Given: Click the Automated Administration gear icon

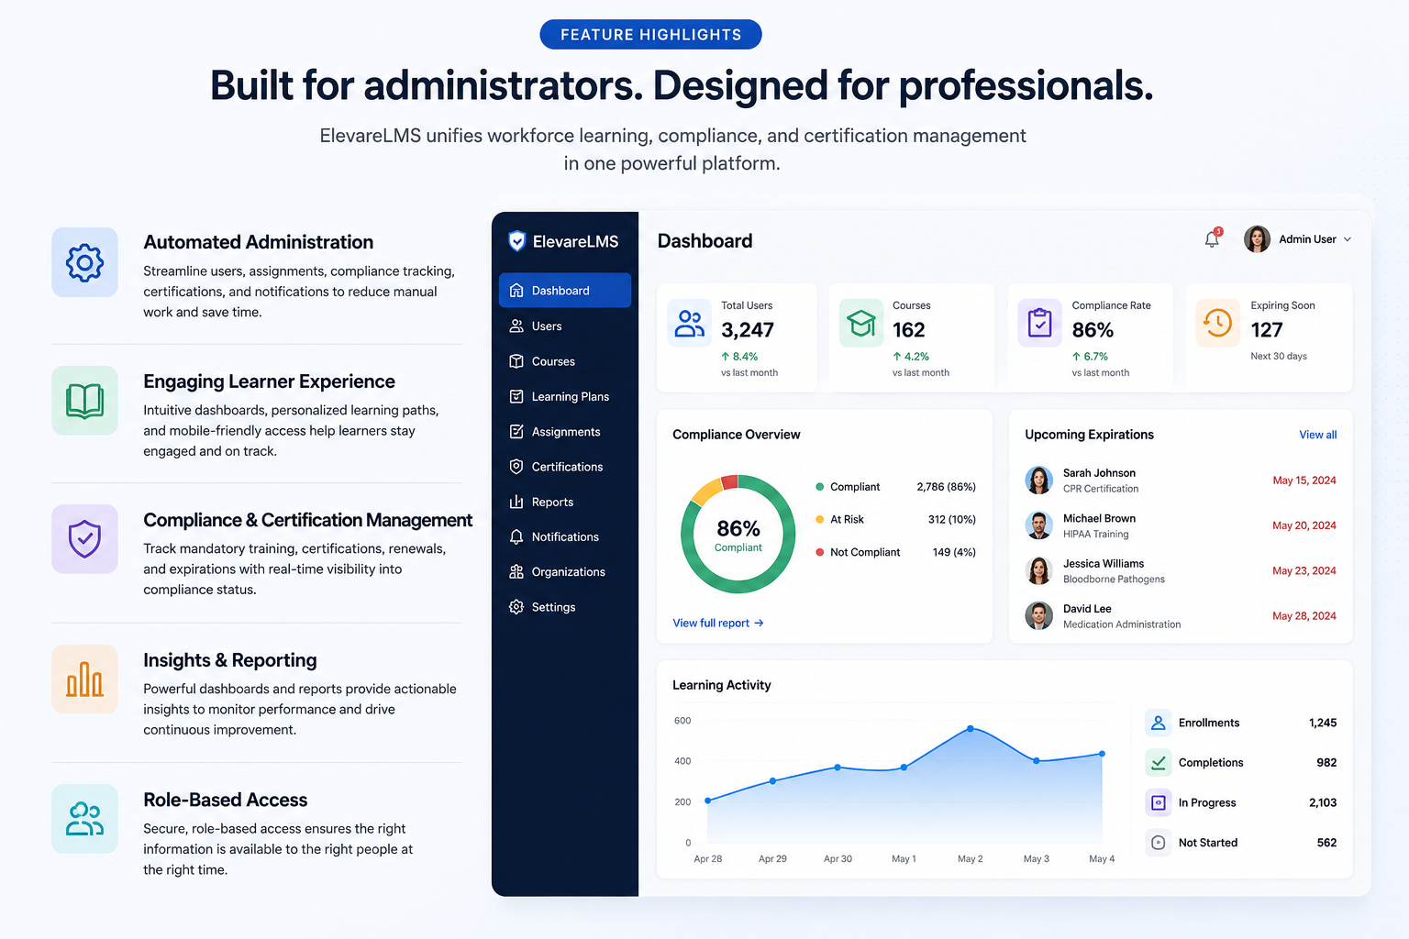Looking at the screenshot, I should click(x=84, y=262).
